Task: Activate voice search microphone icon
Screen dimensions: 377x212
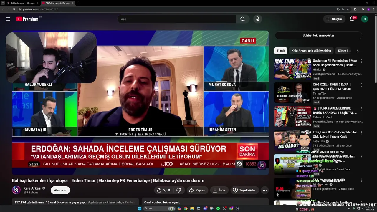Action: 258,19
